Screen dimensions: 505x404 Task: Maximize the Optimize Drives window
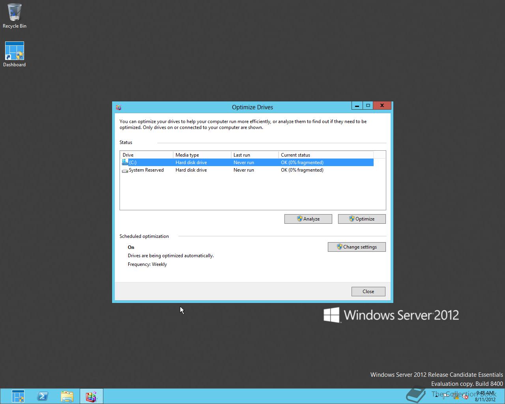click(x=368, y=106)
